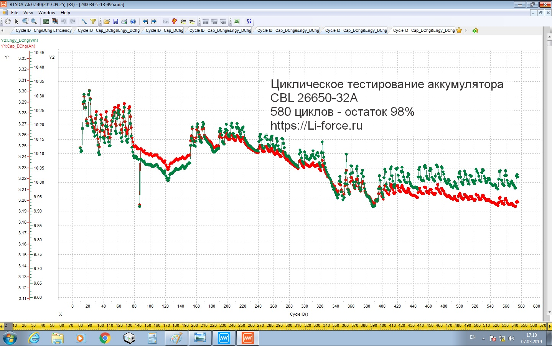Add a new chart tab with green plus

[475, 30]
